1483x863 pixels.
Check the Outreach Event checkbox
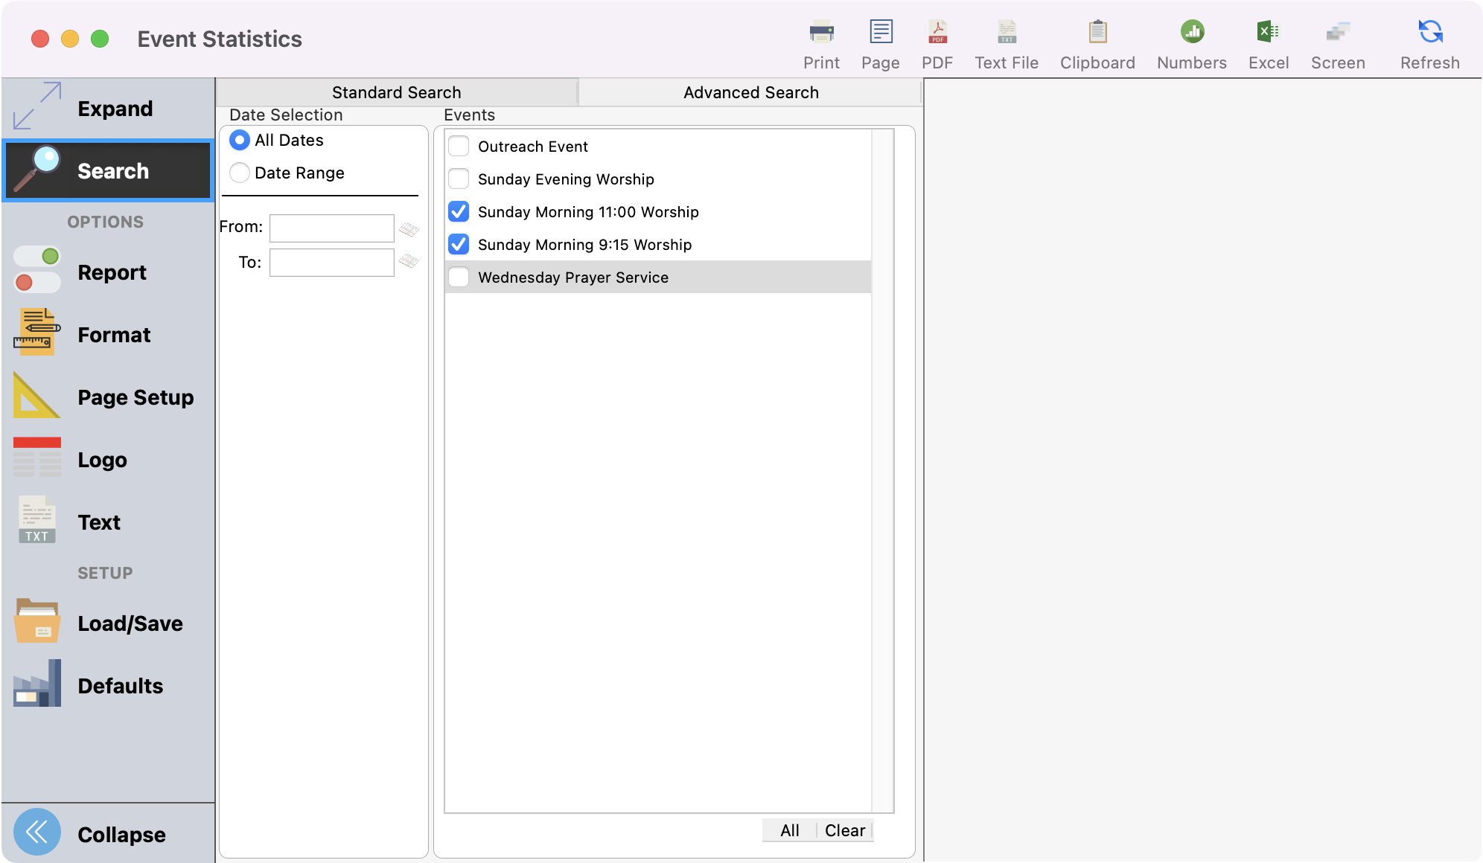pyautogui.click(x=459, y=147)
